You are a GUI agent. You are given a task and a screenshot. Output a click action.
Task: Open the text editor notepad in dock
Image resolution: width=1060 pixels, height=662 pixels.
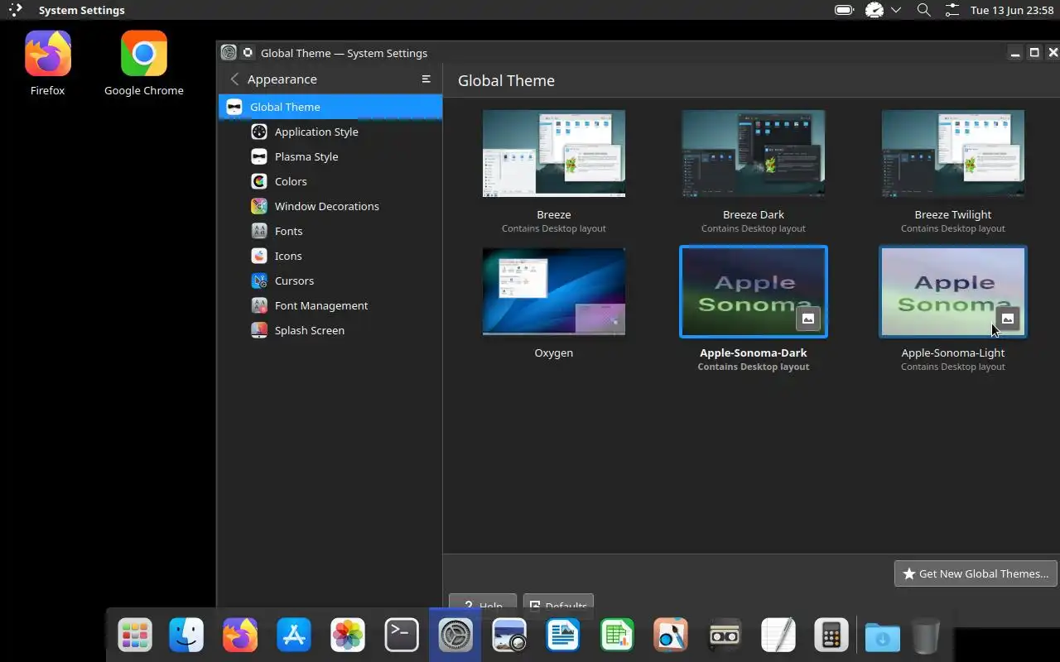click(x=778, y=636)
